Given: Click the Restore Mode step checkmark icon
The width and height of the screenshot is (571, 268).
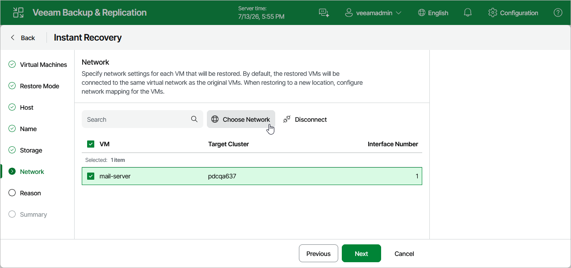Looking at the screenshot, I should 12,86.
